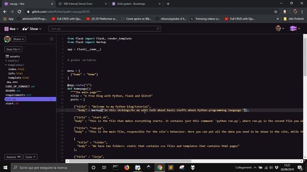Viewport: 307px width, 172px height.
Task: Select the highlighted run.py file
Action: click(x=30, y=99)
